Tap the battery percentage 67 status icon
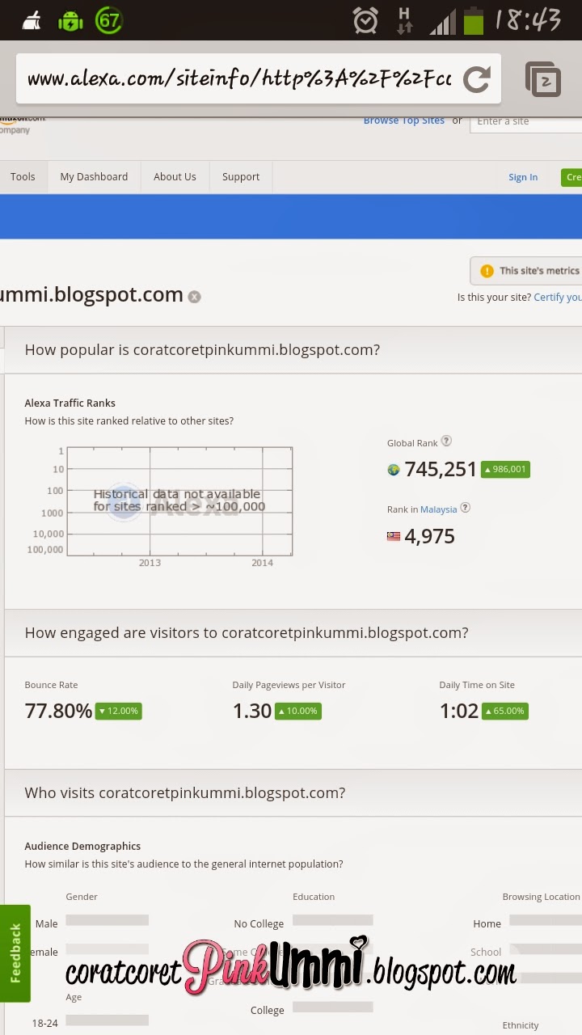This screenshot has height=1035, width=582. pyautogui.click(x=108, y=21)
